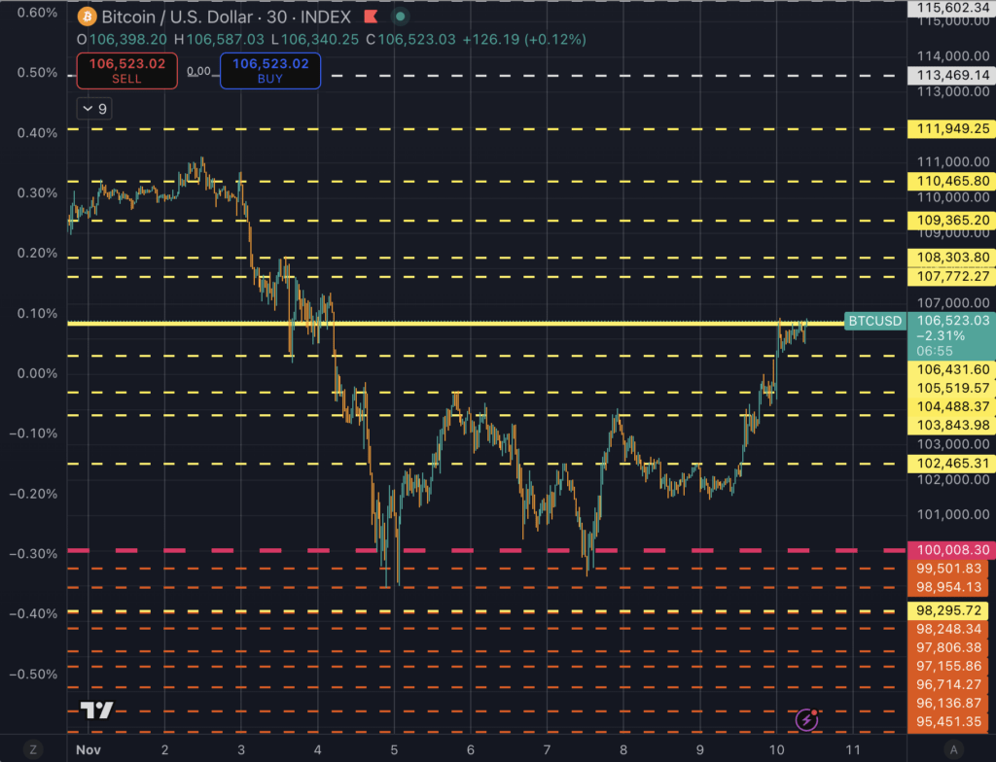
Task: Click the TradingView logo on the chart
Action: [x=94, y=710]
